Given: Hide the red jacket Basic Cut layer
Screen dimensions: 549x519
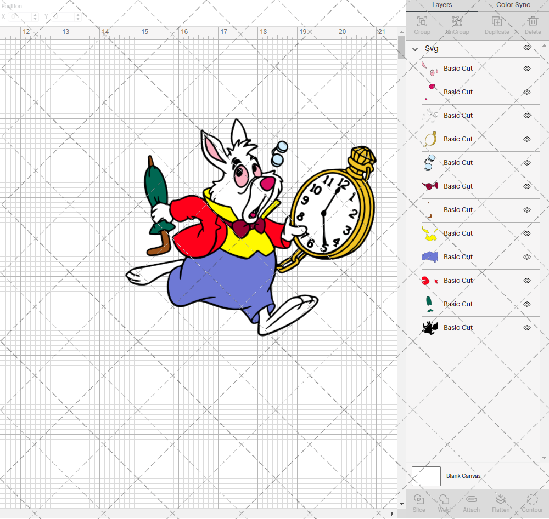Looking at the screenshot, I should point(526,281).
